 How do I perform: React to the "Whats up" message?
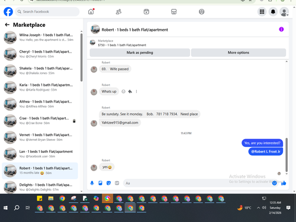[123, 91]
